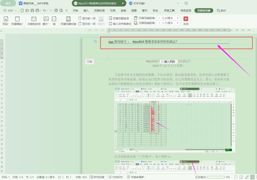Click the undo arrow icon
Viewport: 257px width, 180px height.
[44, 10]
